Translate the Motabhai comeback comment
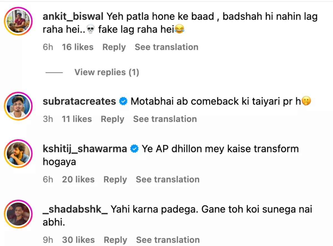 pos(165,119)
